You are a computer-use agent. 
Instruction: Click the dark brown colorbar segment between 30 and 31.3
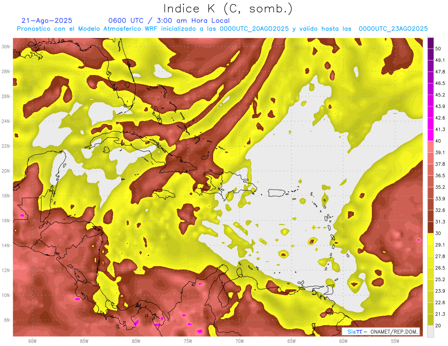430,227
